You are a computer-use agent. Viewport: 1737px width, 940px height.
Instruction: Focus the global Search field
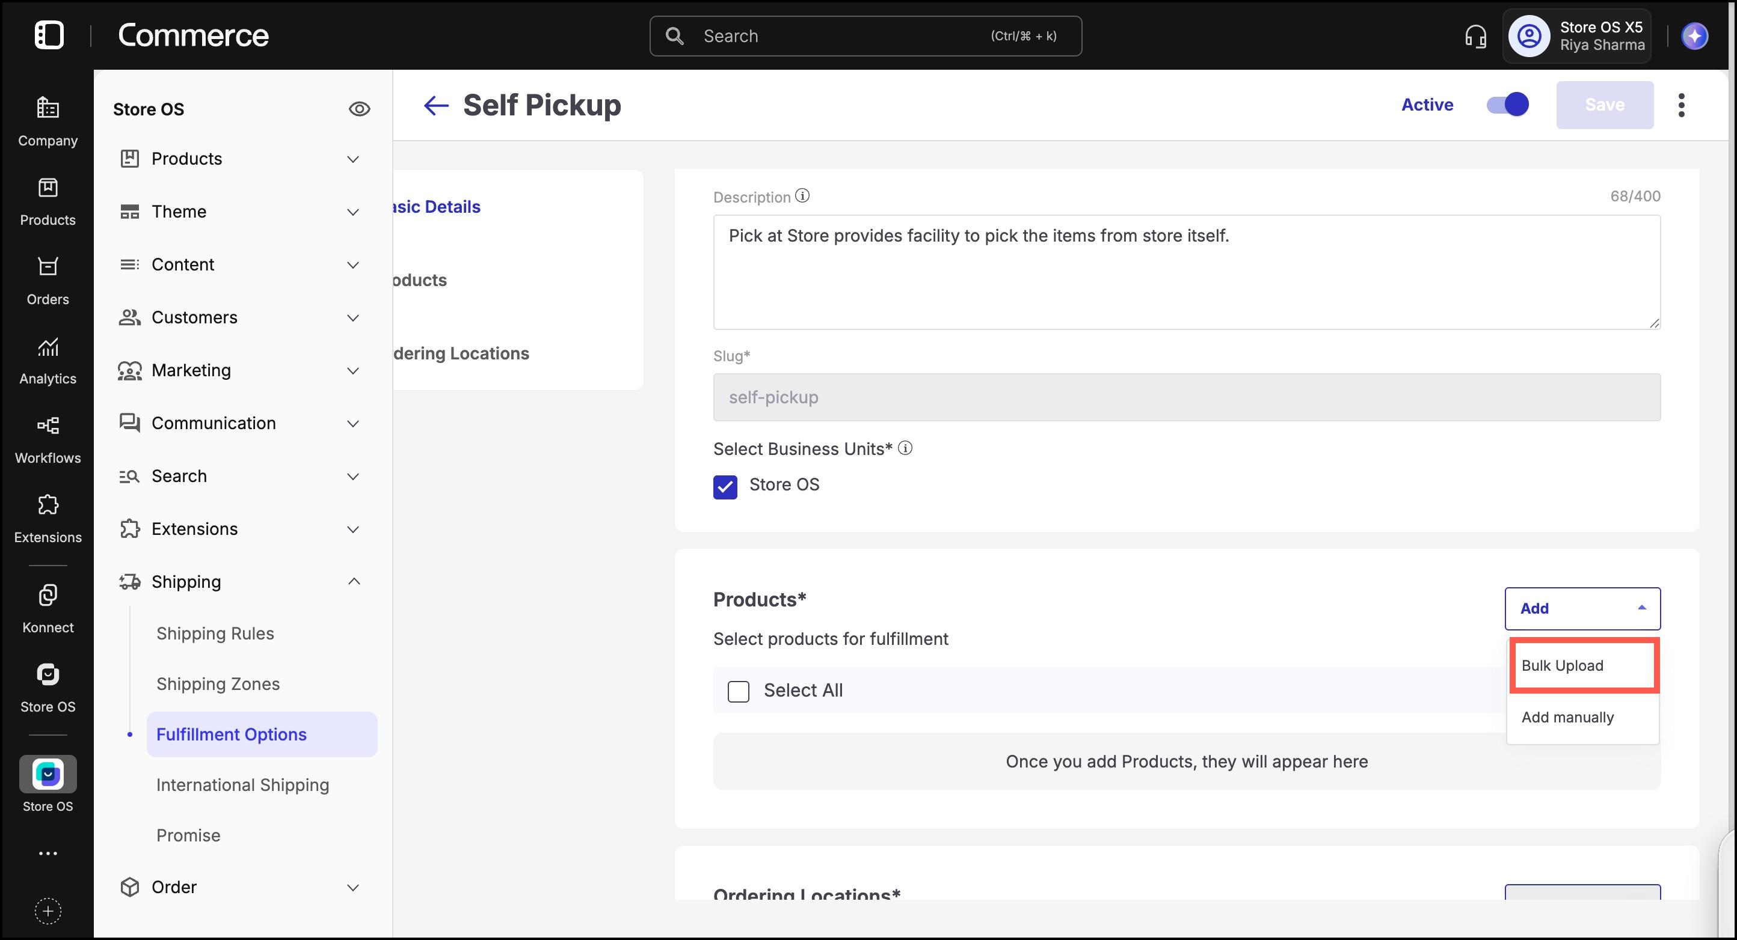(866, 37)
